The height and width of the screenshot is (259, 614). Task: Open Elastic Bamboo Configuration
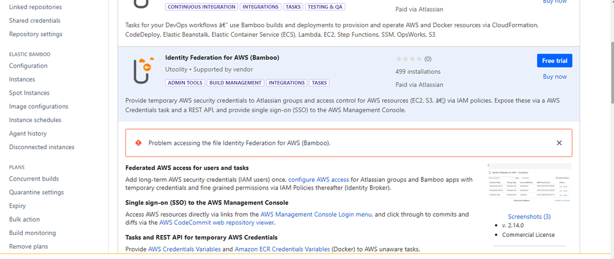tap(28, 66)
